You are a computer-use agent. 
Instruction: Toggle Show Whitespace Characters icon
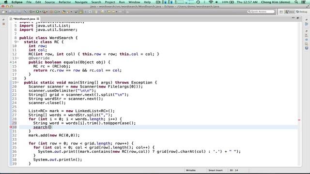90,12
